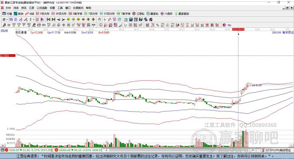Move chart right with black right arrow
The width and height of the screenshot is (294, 159).
pyautogui.click(x=63, y=20)
